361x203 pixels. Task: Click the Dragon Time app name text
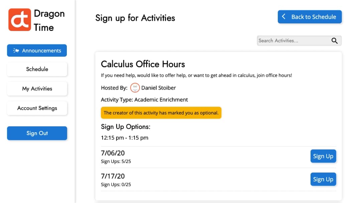coord(49,20)
